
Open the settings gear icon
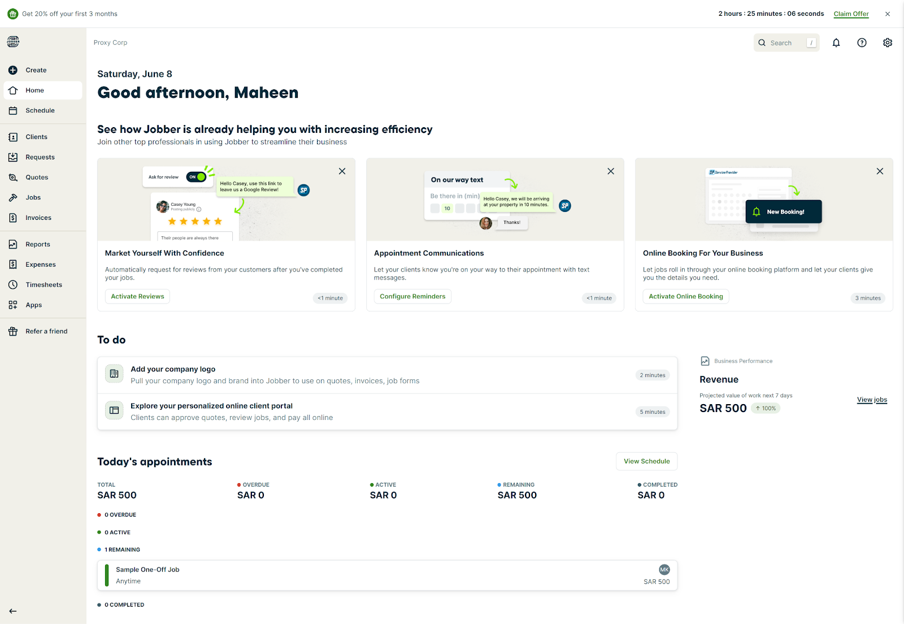pos(887,42)
